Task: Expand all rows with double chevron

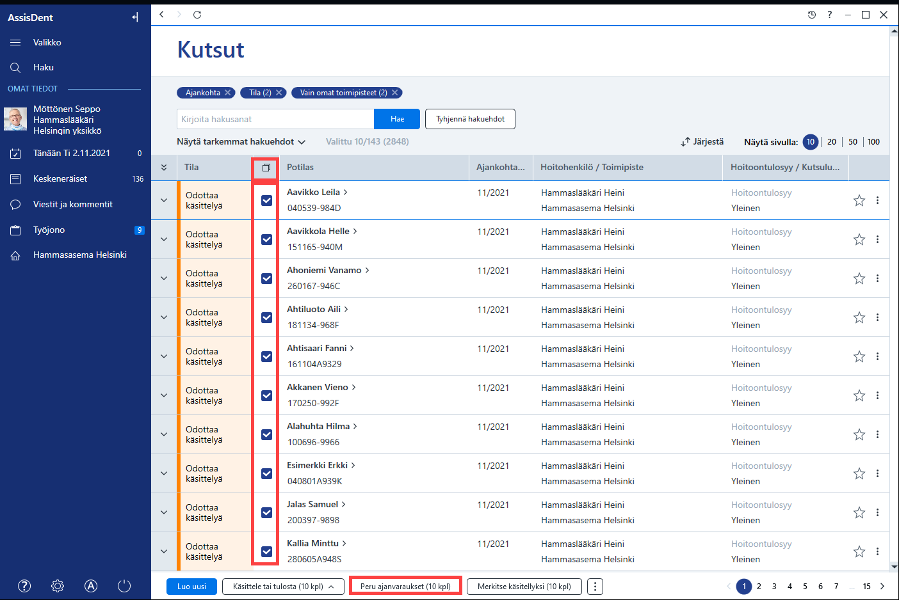Action: point(164,168)
